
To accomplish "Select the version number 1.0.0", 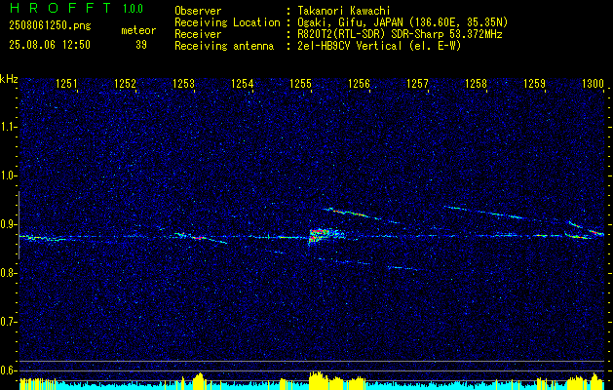I will [133, 9].
